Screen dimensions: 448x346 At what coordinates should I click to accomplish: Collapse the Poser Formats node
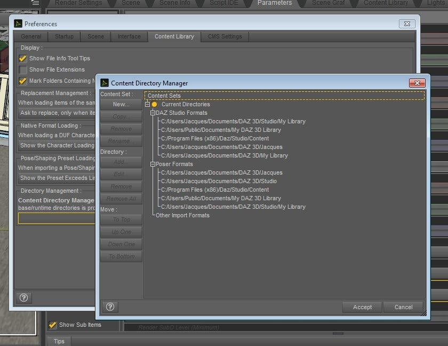153,164
